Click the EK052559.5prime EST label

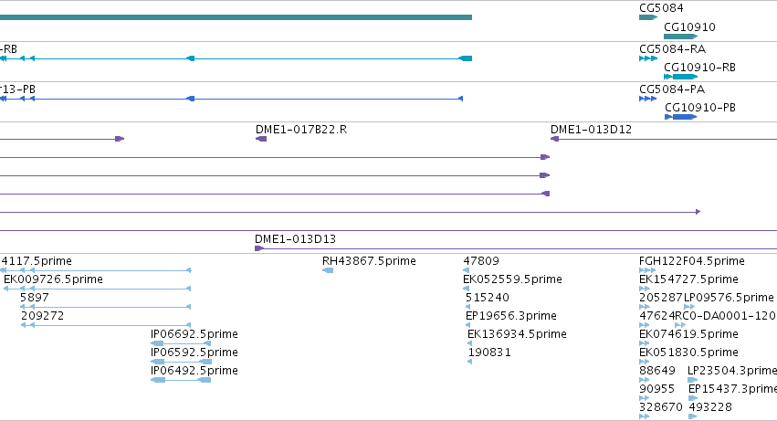click(x=512, y=279)
